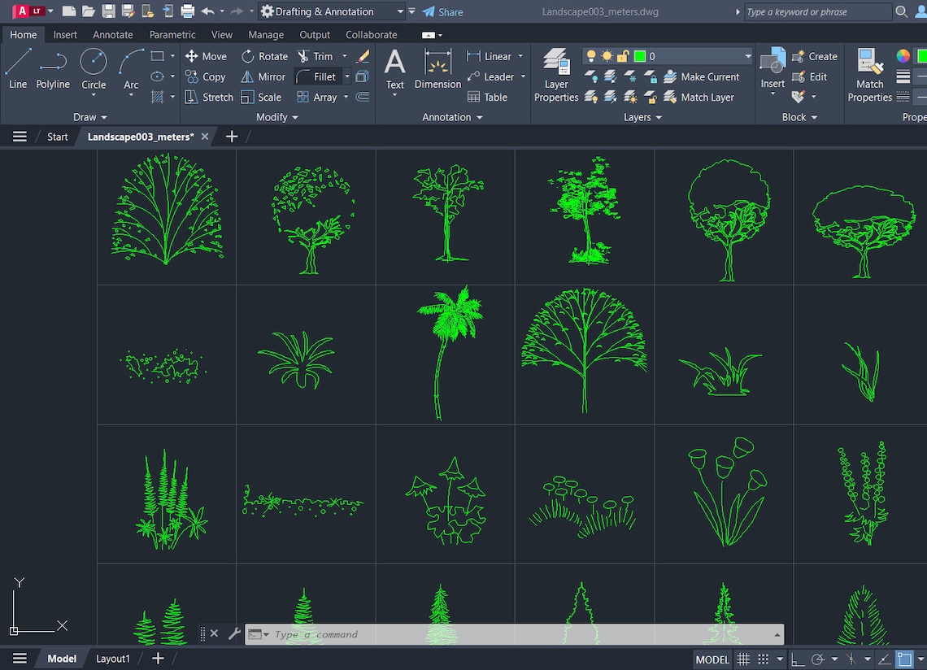Open the Layout1 tab

pyautogui.click(x=113, y=658)
